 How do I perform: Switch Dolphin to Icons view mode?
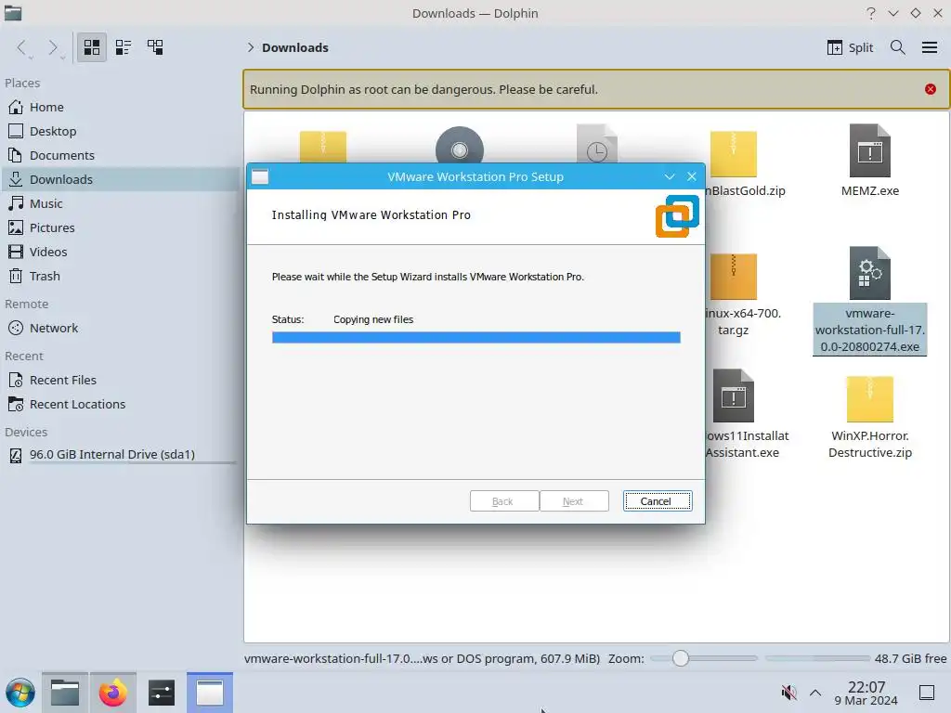tap(92, 47)
